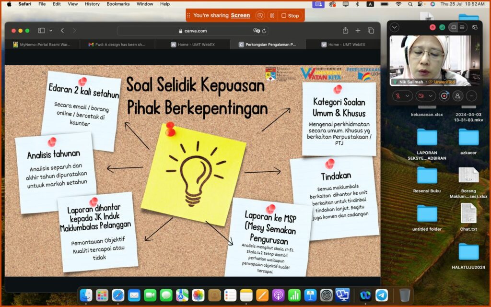Open Keynote from the Dock
The image size is (491, 307).
[x=310, y=295]
